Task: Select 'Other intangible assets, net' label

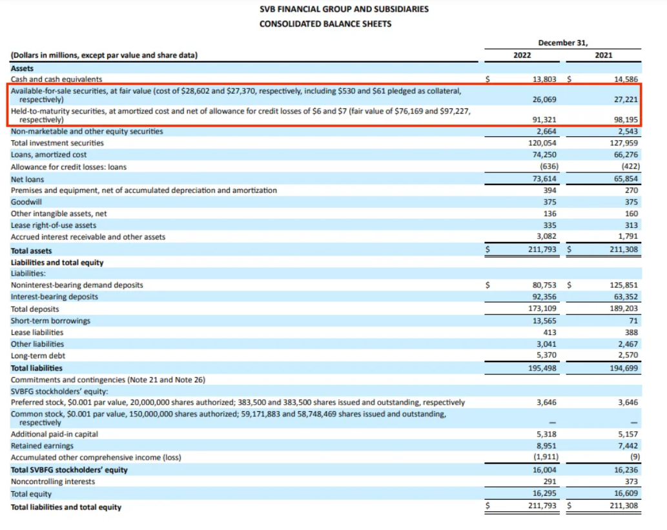Action: [59, 214]
